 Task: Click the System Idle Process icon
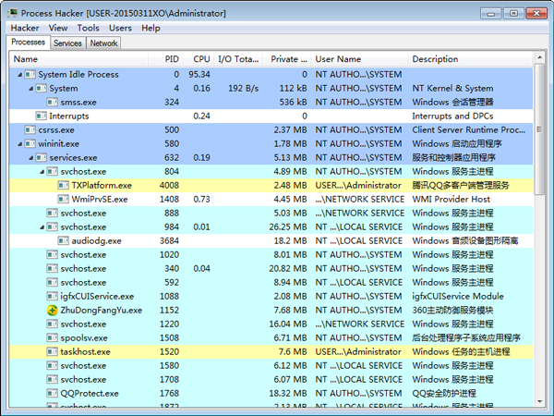[30, 74]
